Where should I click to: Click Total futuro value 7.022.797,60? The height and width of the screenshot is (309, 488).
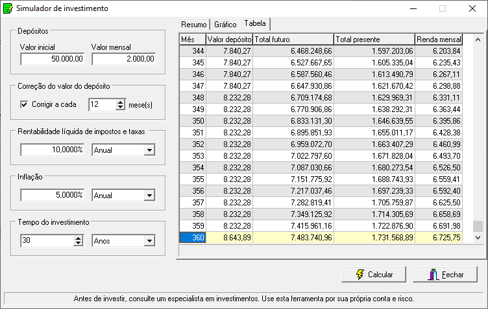(293, 156)
